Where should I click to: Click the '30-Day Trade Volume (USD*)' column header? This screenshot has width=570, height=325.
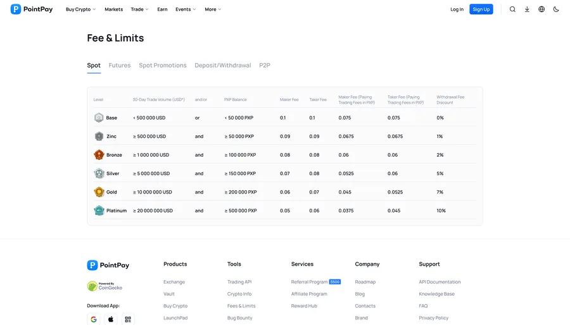(159, 99)
